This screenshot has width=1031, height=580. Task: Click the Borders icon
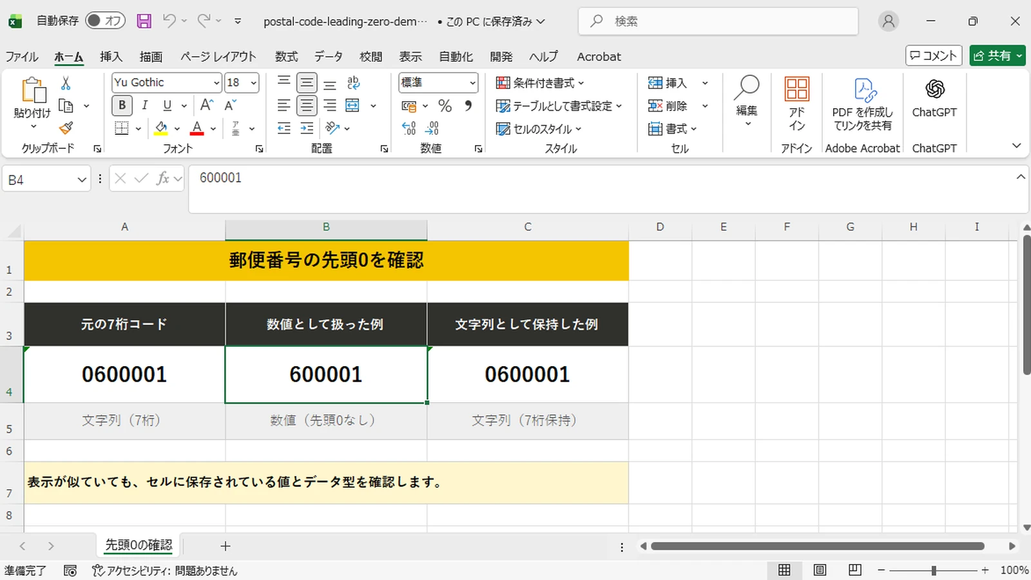tap(122, 128)
